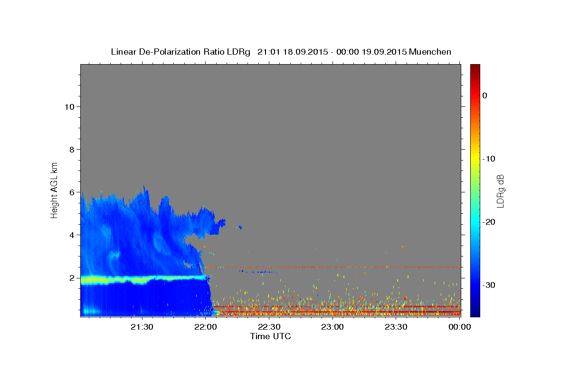Click the dark red top of colorbar
Image resolution: width=570 pixels, height=380 pixels.
coord(475,68)
